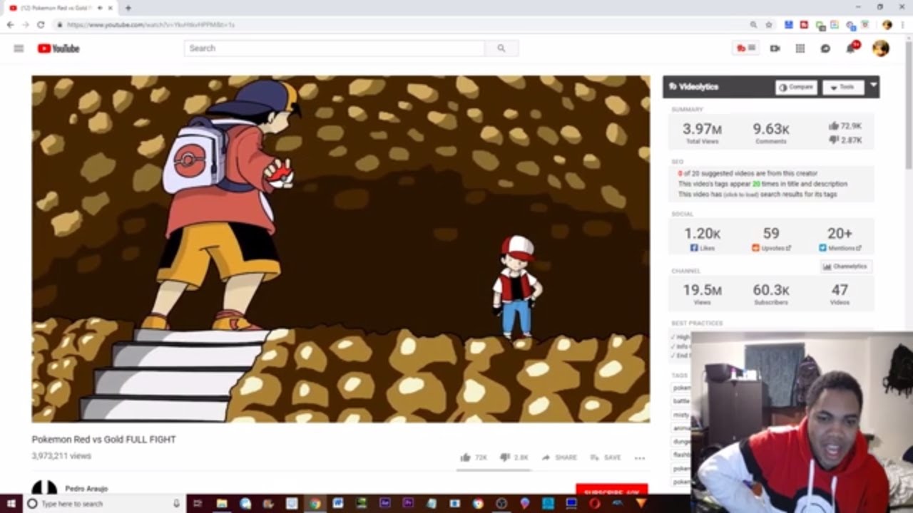Open the Windows Start menu

(11, 504)
